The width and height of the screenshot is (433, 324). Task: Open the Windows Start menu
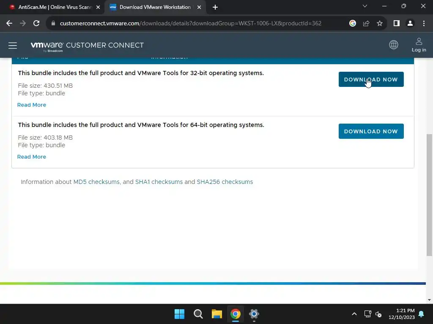click(x=179, y=314)
